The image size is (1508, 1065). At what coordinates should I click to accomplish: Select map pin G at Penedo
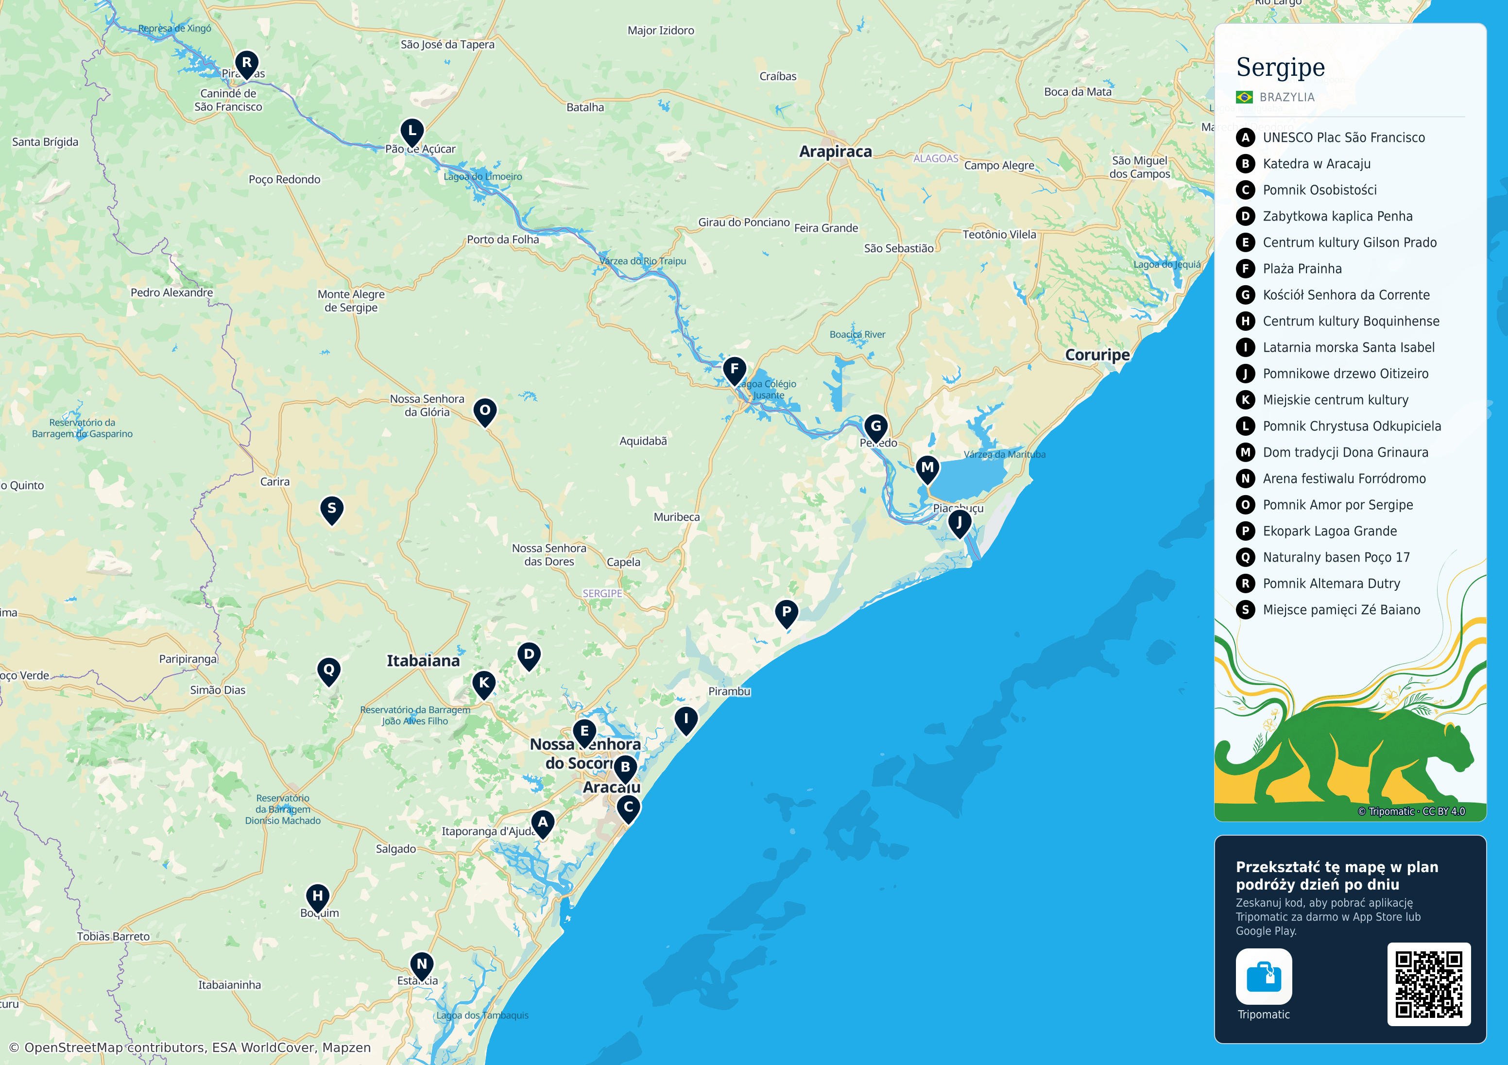coord(875,429)
